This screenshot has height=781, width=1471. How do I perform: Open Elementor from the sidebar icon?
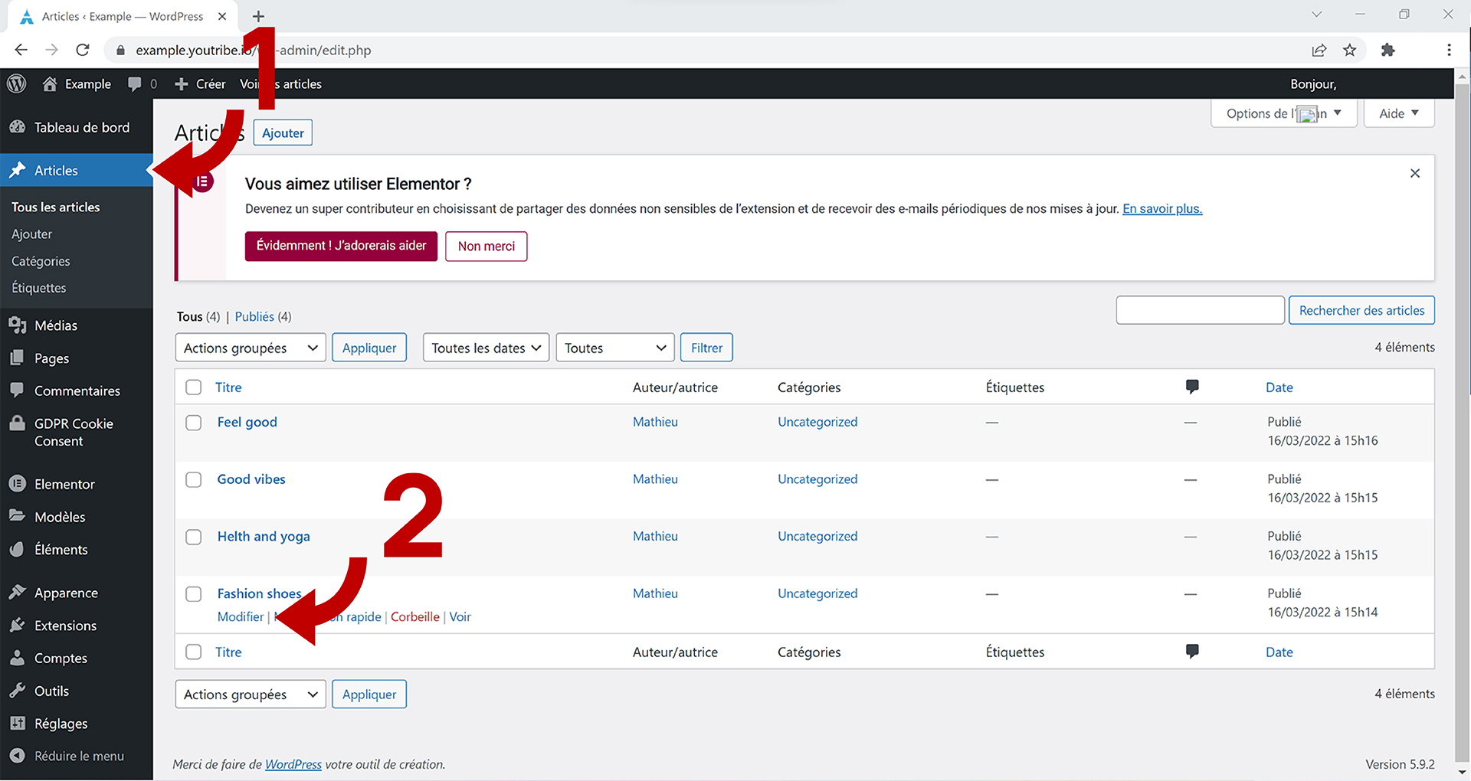pyautogui.click(x=18, y=484)
